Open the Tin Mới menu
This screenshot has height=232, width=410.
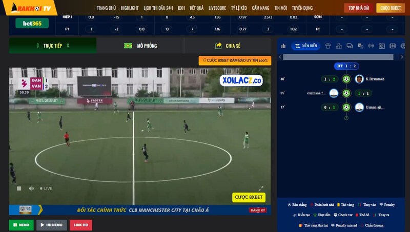point(280,8)
